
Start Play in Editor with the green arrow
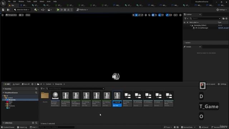coord(58,10)
